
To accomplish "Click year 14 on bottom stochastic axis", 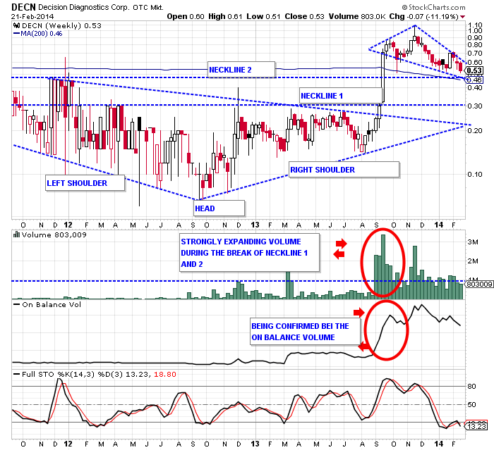I will pos(438,444).
